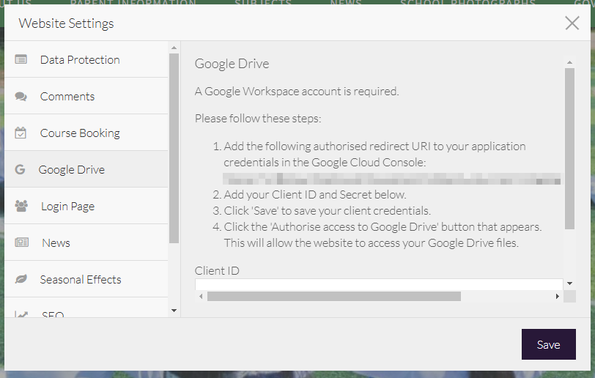Click the SEO chart icon
The image size is (595, 378).
(21, 314)
